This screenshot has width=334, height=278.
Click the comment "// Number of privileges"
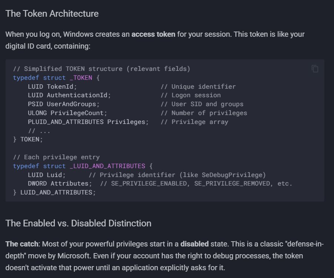coord(204,113)
